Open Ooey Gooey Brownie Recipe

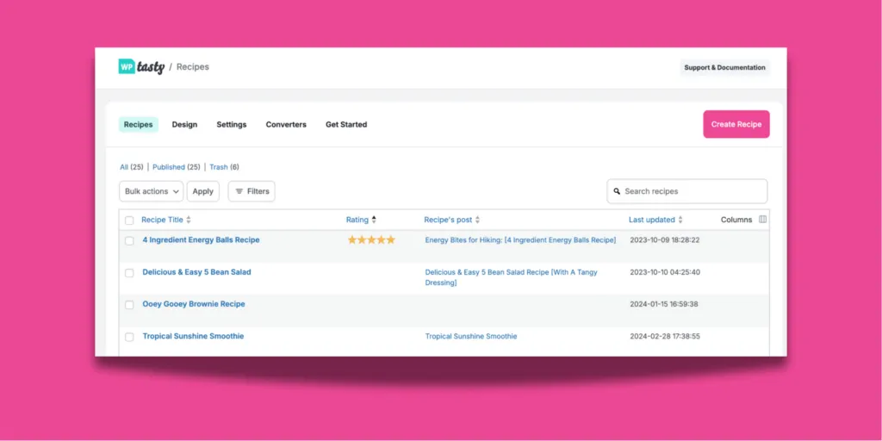click(194, 304)
